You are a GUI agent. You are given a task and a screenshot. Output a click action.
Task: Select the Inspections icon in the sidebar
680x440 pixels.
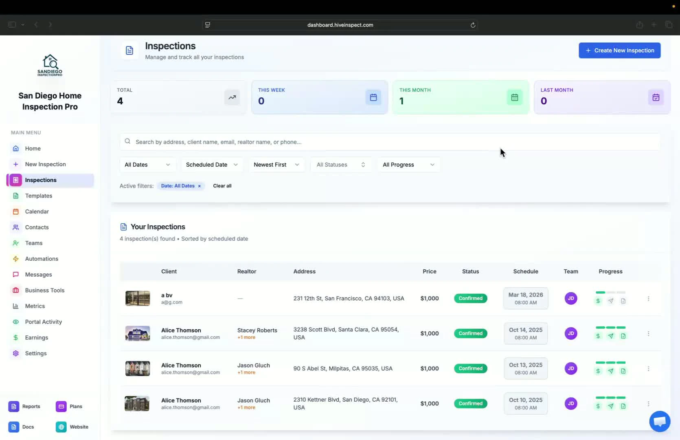[15, 180]
